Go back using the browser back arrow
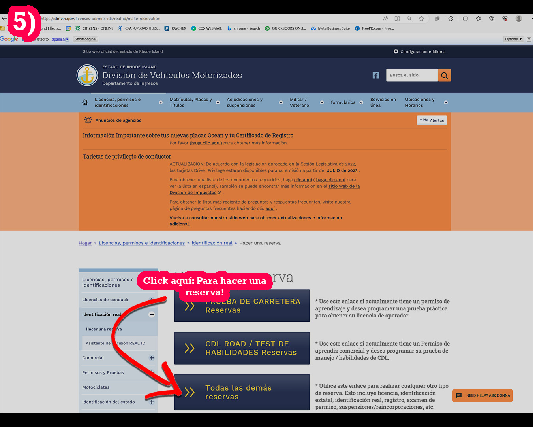This screenshot has height=427, width=533. 4,18
